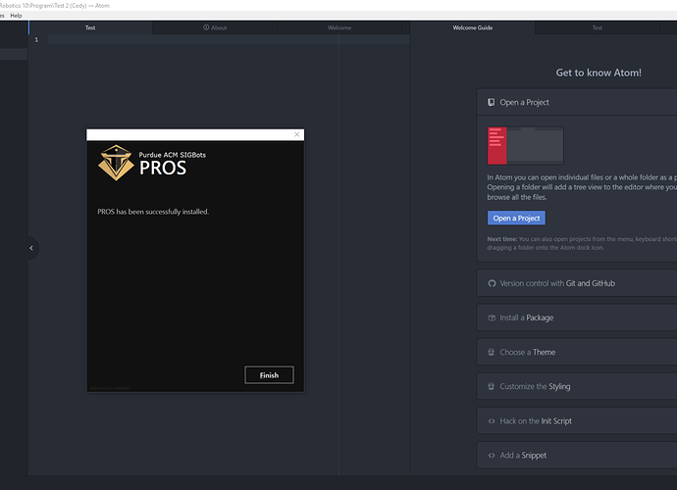677x490 pixels.
Task: Click the PROS shield logo
Action: click(x=116, y=163)
